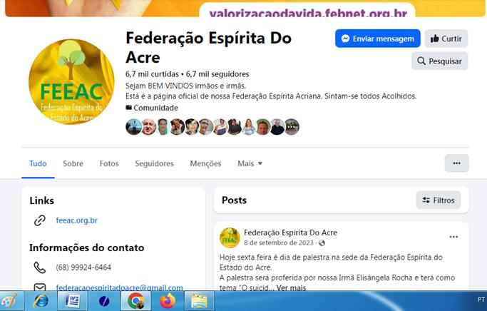Click the FEEAC avatar on the post
Screen dimensions: 487x311
230,238
